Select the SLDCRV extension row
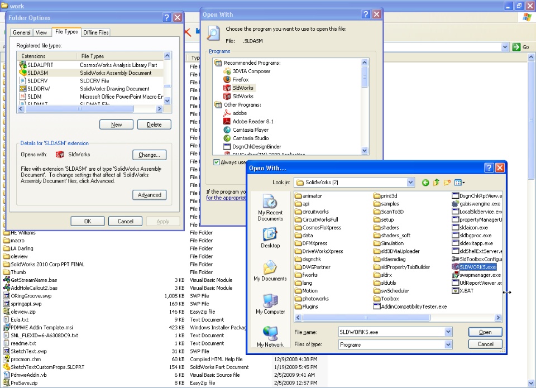This screenshot has height=388, width=536. [x=91, y=81]
